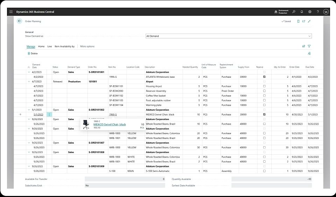Collapse the S-ORD101002 order group
The image size is (336, 197).
coord(29,110)
